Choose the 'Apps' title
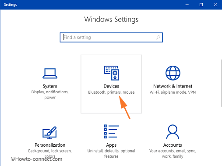 pos(111,145)
